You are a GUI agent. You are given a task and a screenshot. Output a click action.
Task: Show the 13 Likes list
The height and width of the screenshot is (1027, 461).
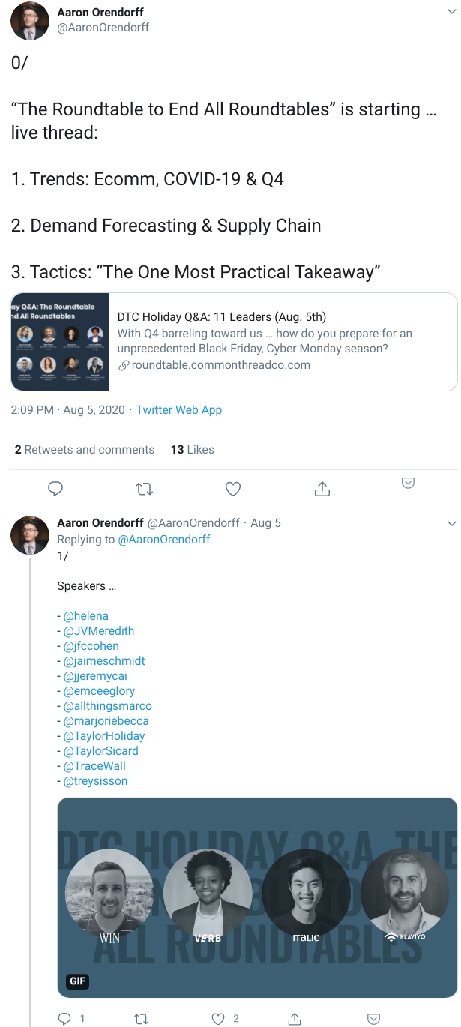coord(193,450)
